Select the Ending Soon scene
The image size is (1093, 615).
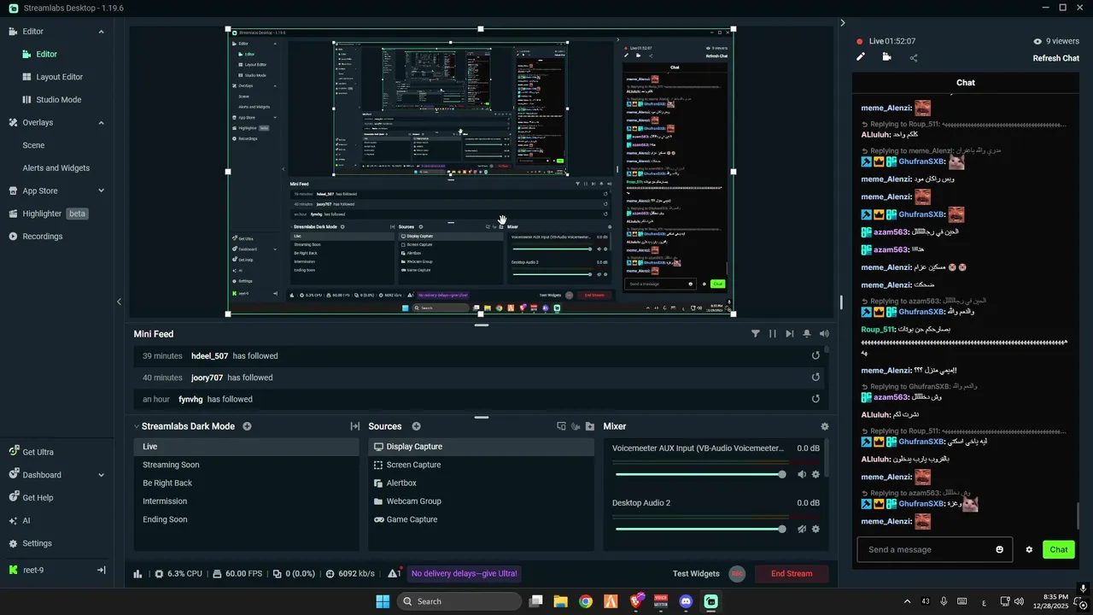coord(246,519)
